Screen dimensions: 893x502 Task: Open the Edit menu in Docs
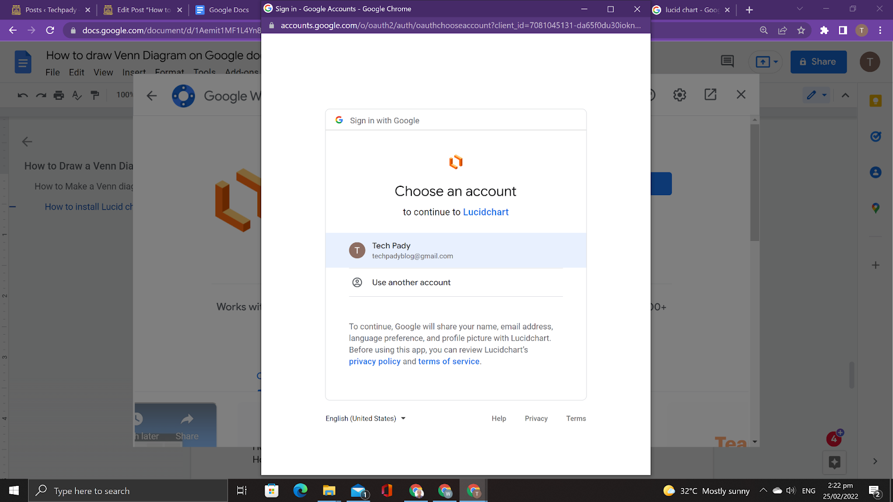[76, 73]
